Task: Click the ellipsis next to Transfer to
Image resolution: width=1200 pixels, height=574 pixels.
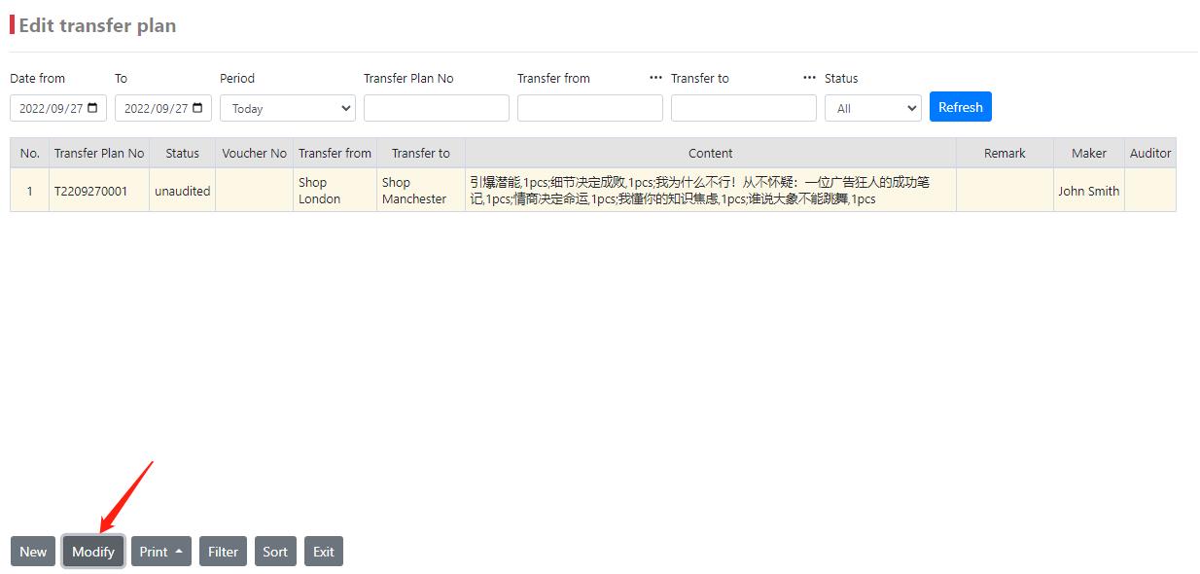Action: click(x=809, y=78)
